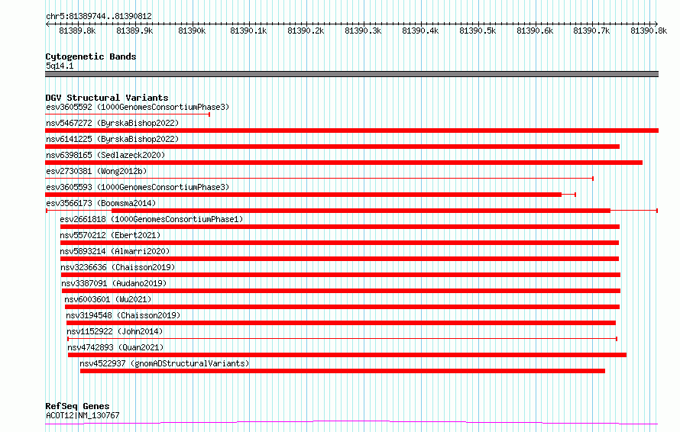
Task: Select the nsv3387091 Audano2019 label
Action: 114,283
